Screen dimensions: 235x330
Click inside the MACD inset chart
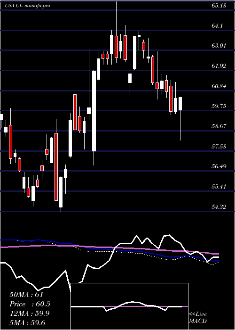[x=129, y=306]
